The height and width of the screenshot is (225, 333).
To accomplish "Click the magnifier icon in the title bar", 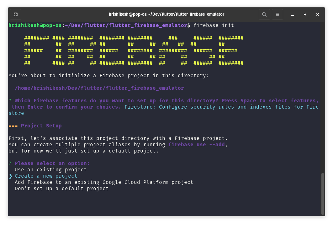I will 264,14.
